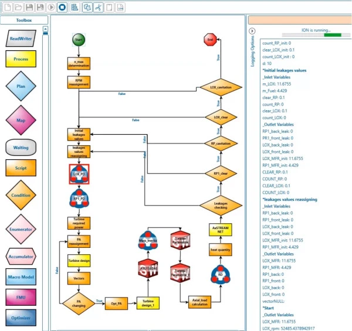
Task: Click the Cut scissors icon
Action: (99, 8)
